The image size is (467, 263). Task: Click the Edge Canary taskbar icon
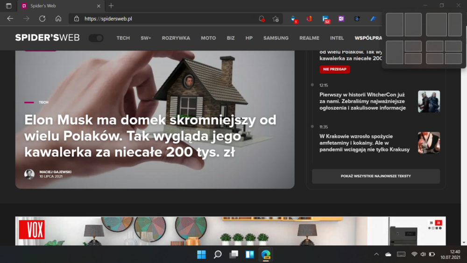[266, 255]
